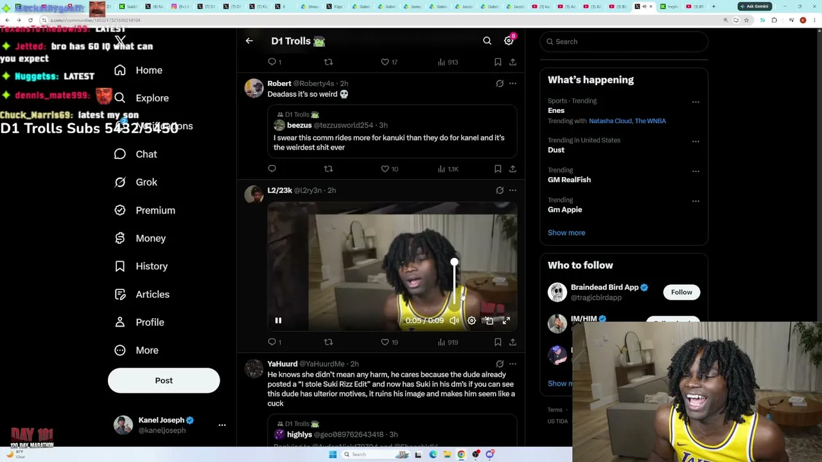Click the Grok icon on Robert's post
Viewport: 822px width, 462px height.
(500, 83)
